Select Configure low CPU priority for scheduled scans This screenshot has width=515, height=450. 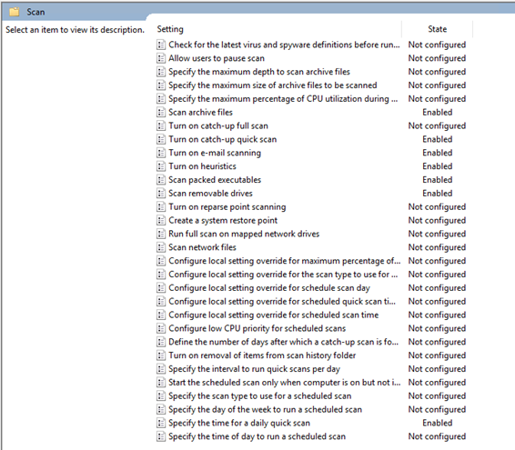coord(257,328)
